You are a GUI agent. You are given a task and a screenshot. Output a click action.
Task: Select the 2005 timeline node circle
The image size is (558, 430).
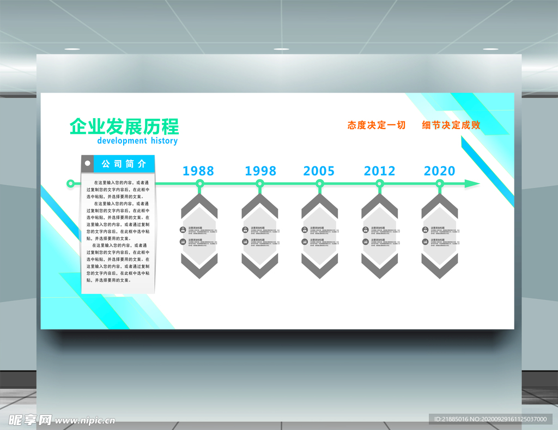(319, 184)
